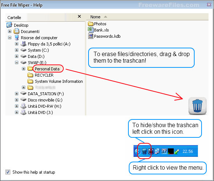Click the tray icon showing 37
Viewport: 214px width, 181px height.
click(164, 151)
